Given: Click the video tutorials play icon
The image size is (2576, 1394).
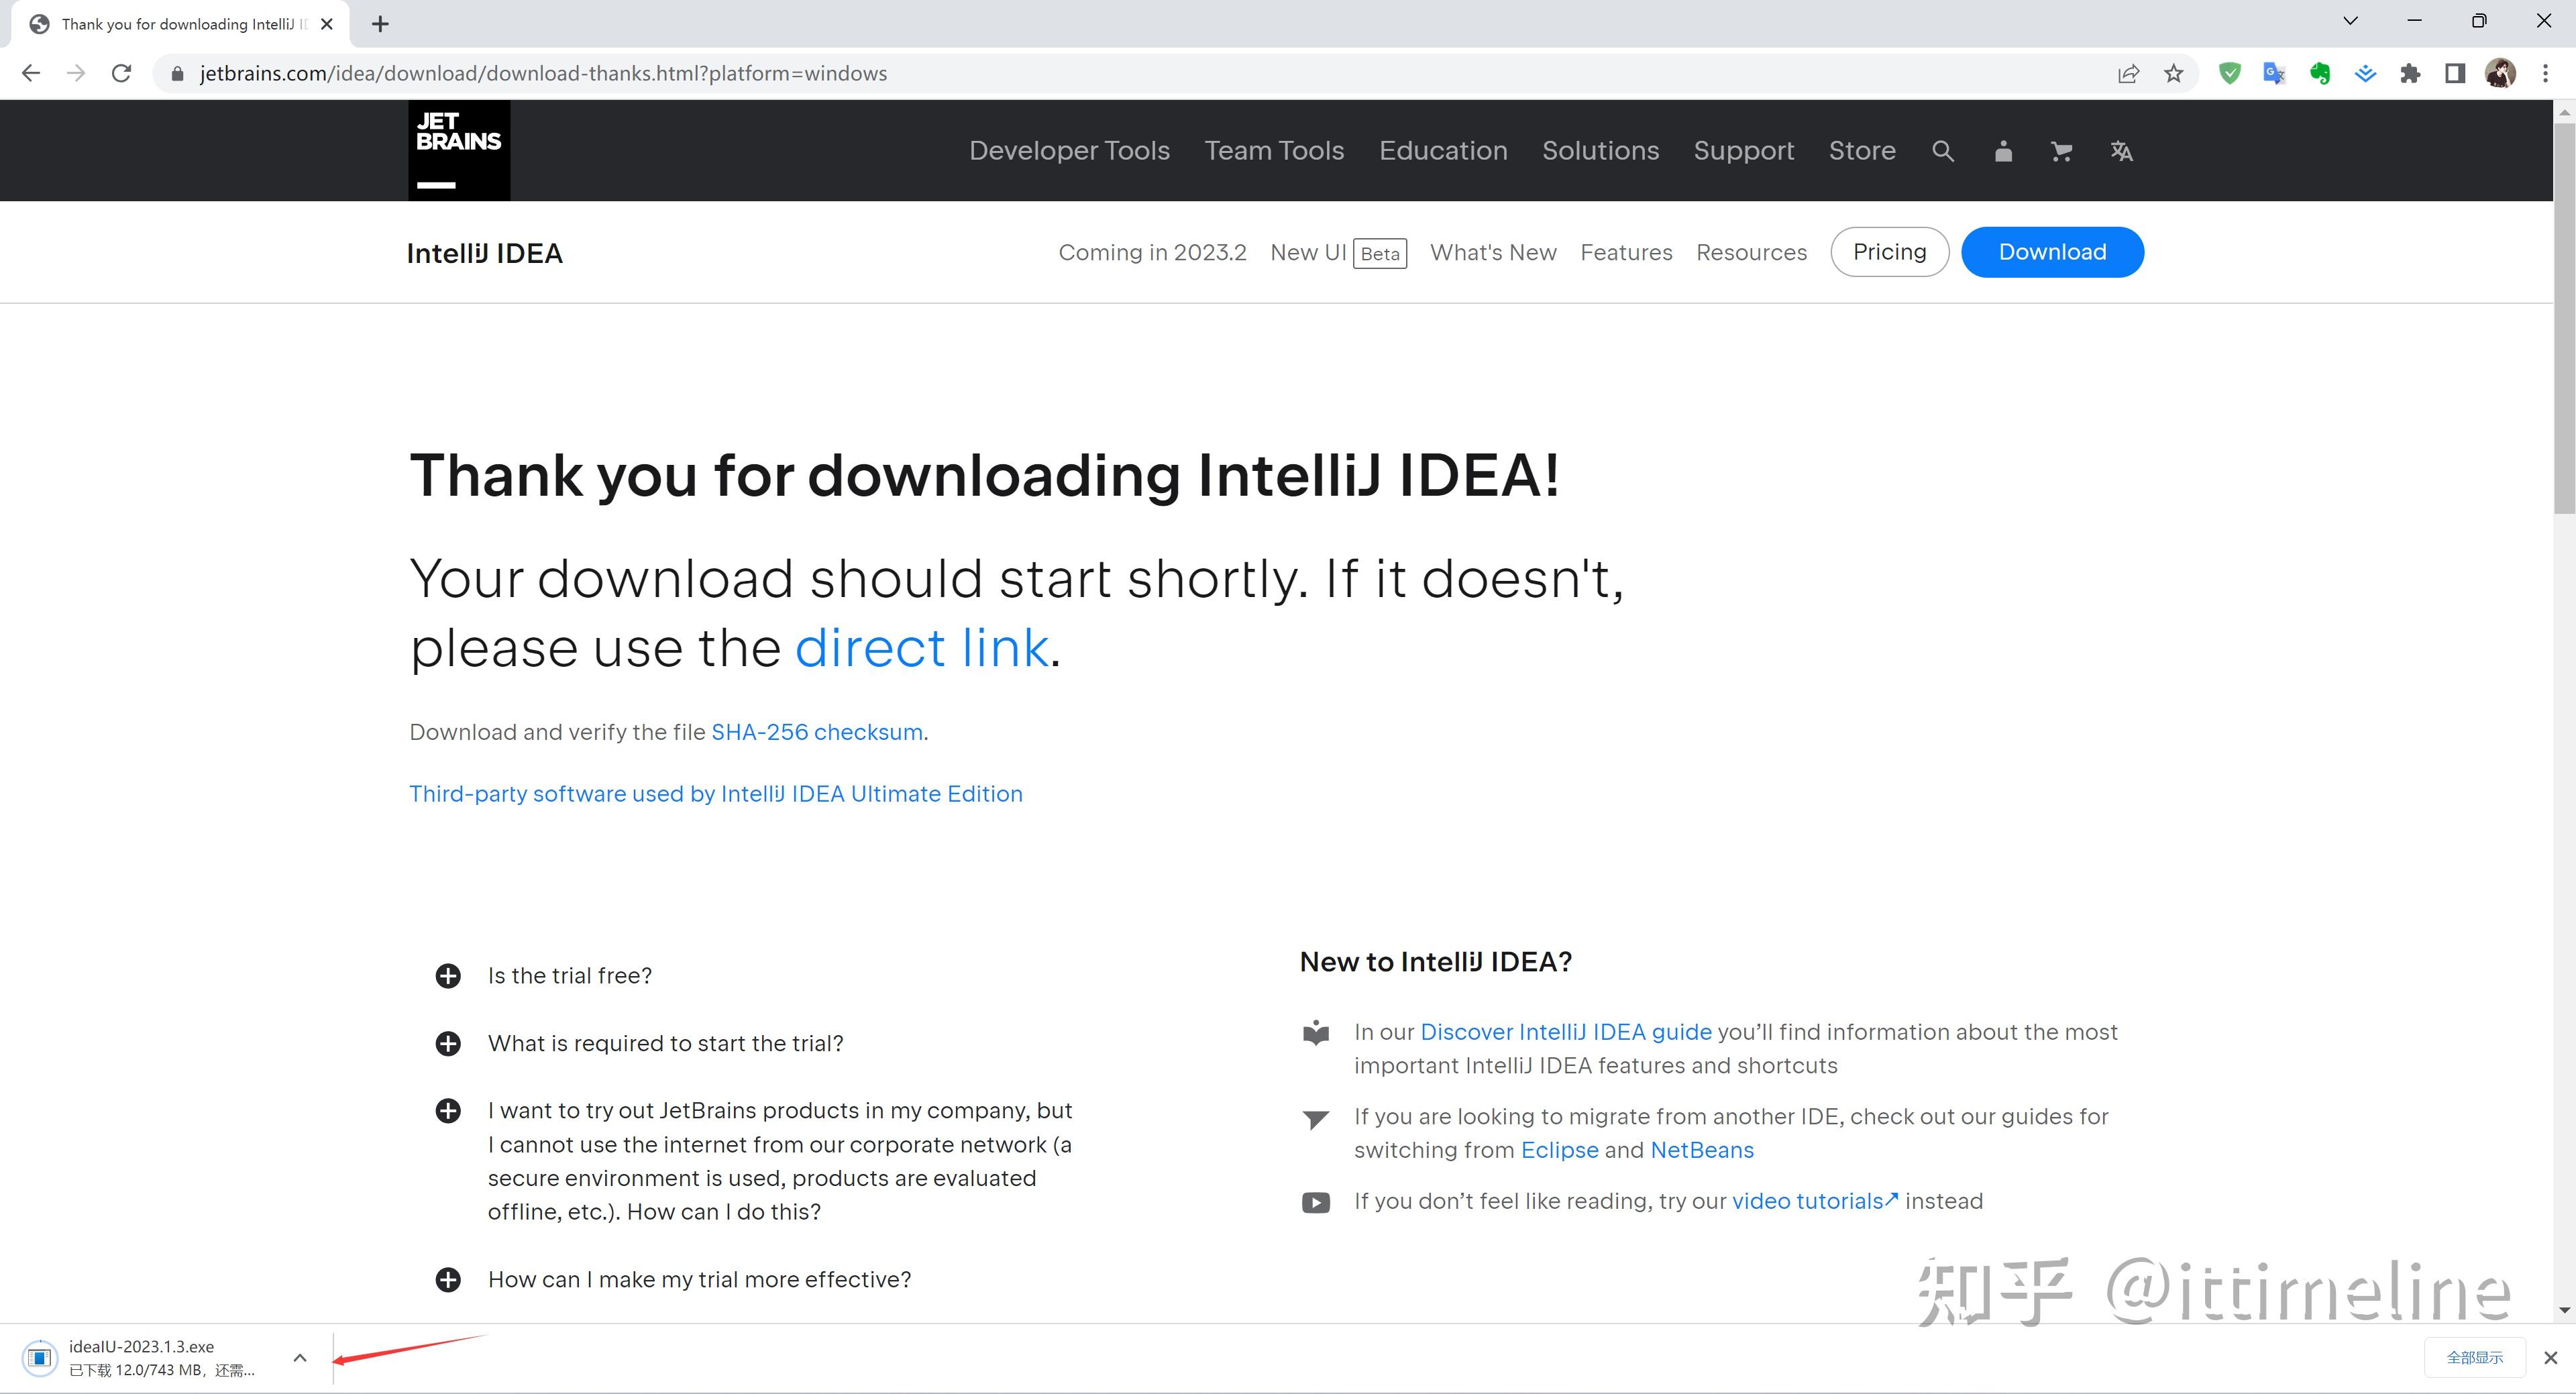Looking at the screenshot, I should (x=1316, y=1202).
